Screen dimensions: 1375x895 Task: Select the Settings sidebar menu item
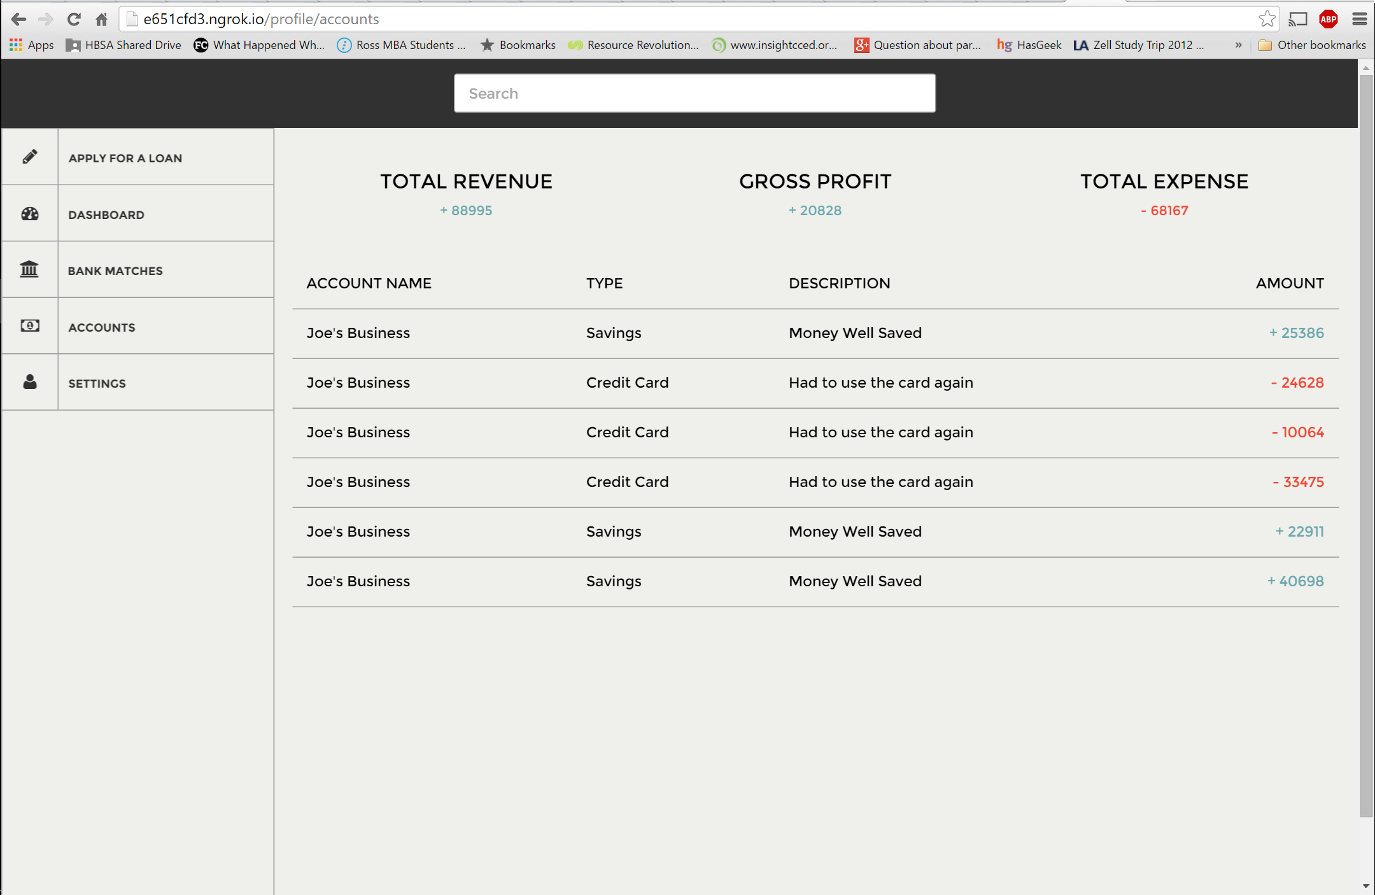click(x=97, y=383)
